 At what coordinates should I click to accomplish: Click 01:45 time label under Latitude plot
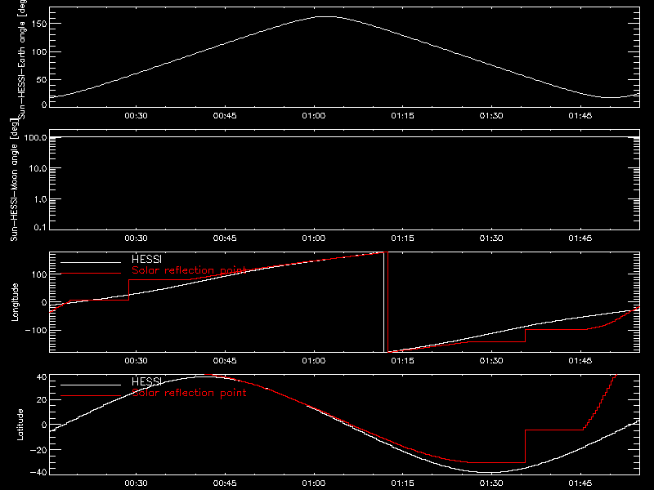pos(580,483)
